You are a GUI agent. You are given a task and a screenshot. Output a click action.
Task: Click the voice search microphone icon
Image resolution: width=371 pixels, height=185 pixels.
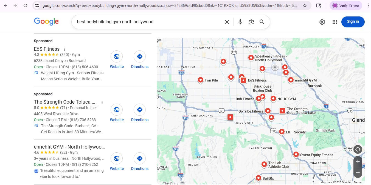tap(240, 22)
